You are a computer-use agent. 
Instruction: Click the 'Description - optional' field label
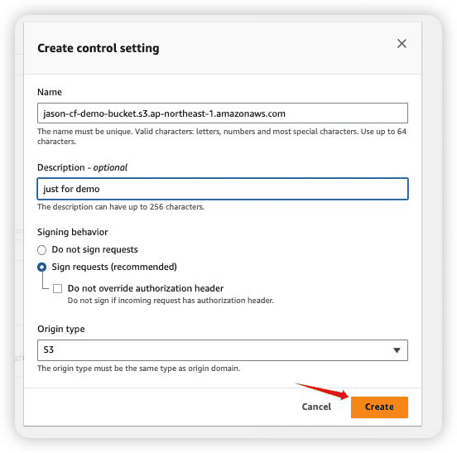(82, 167)
